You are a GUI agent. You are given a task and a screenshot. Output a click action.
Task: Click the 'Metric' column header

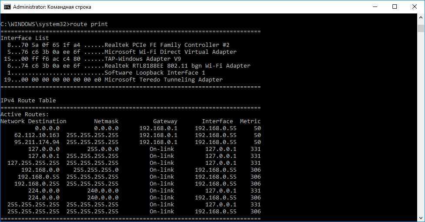click(250, 121)
